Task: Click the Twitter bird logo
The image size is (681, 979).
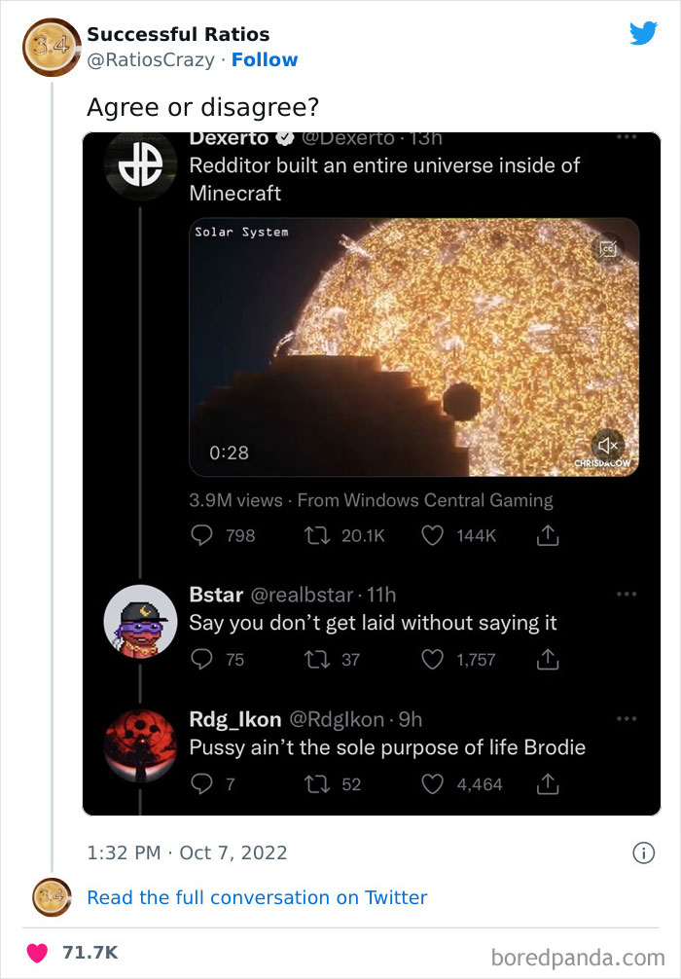Action: tap(643, 33)
